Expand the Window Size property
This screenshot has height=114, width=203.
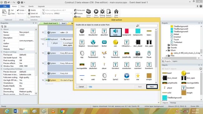(2, 66)
